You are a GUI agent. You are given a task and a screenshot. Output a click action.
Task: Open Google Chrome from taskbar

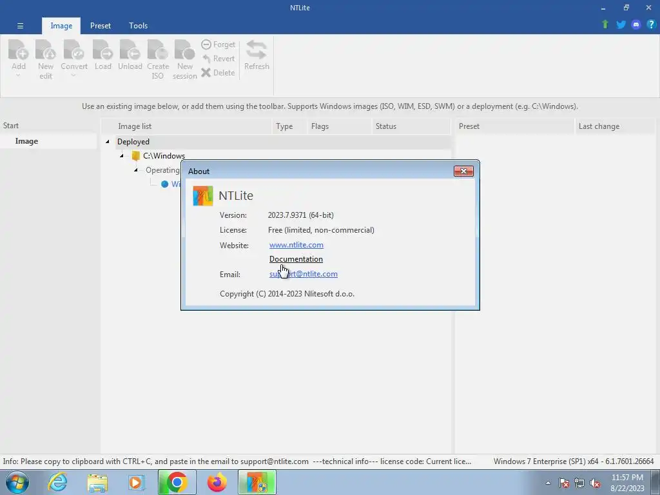pos(177,482)
